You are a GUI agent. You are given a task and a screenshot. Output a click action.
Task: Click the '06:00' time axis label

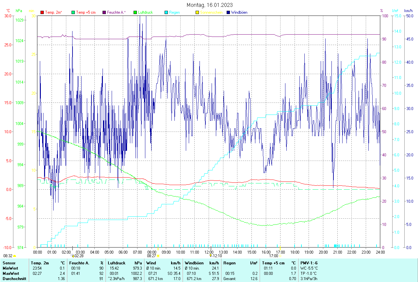[123, 252]
